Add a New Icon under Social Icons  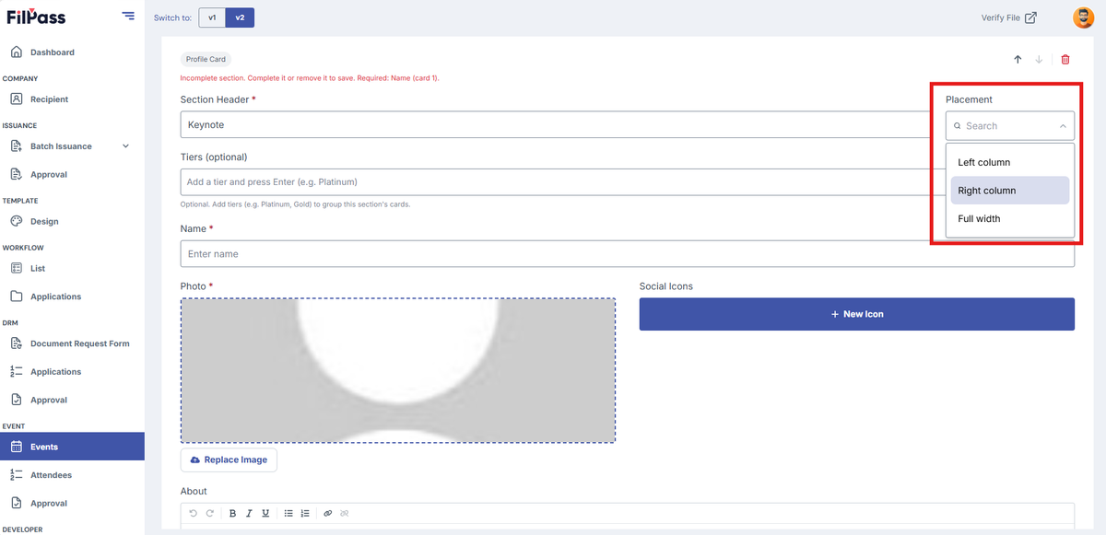point(857,314)
